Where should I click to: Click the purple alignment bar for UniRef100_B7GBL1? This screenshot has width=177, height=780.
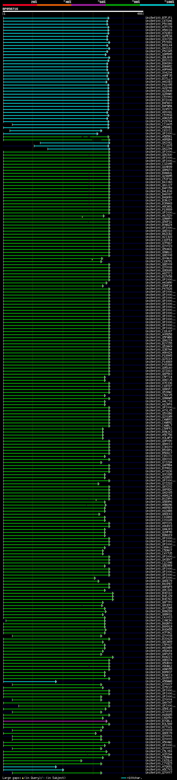[55, 722]
